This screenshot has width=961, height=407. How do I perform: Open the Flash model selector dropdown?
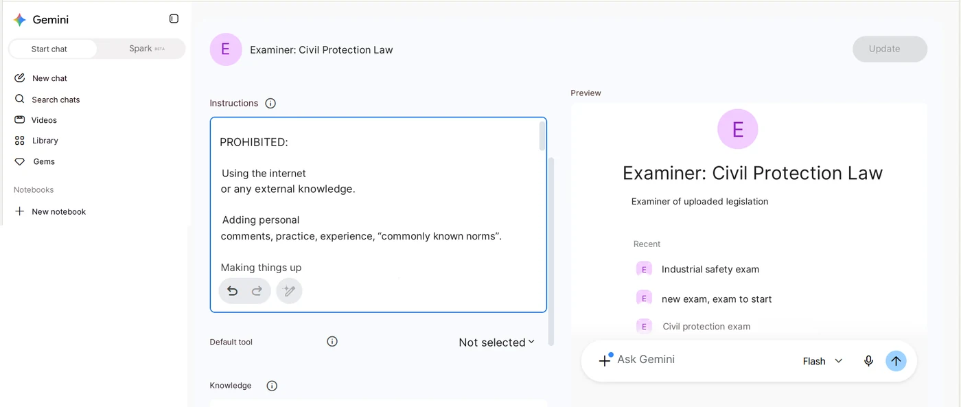click(822, 361)
